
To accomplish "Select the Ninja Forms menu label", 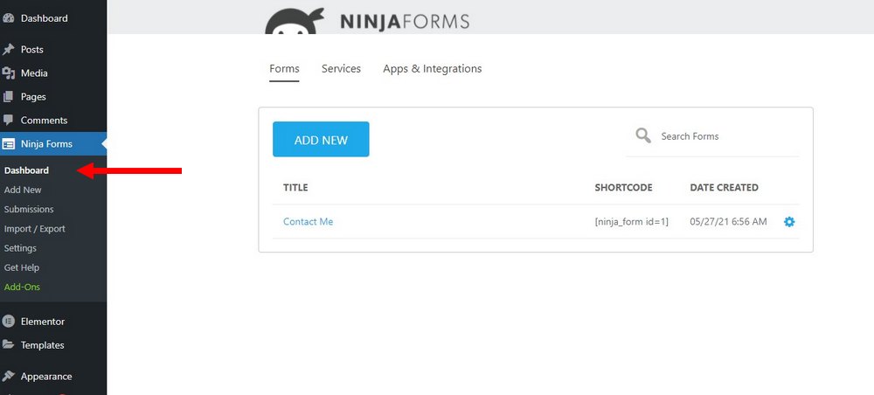I will 46,144.
